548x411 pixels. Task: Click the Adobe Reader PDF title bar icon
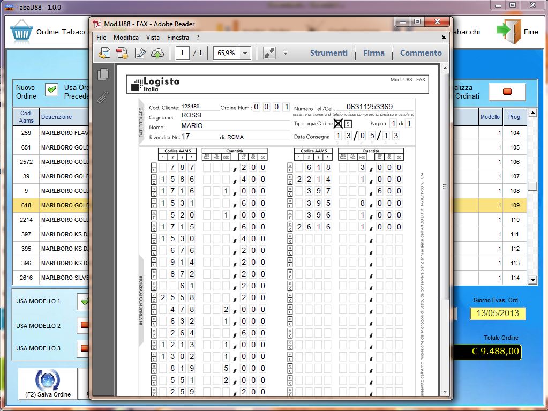[x=97, y=24]
